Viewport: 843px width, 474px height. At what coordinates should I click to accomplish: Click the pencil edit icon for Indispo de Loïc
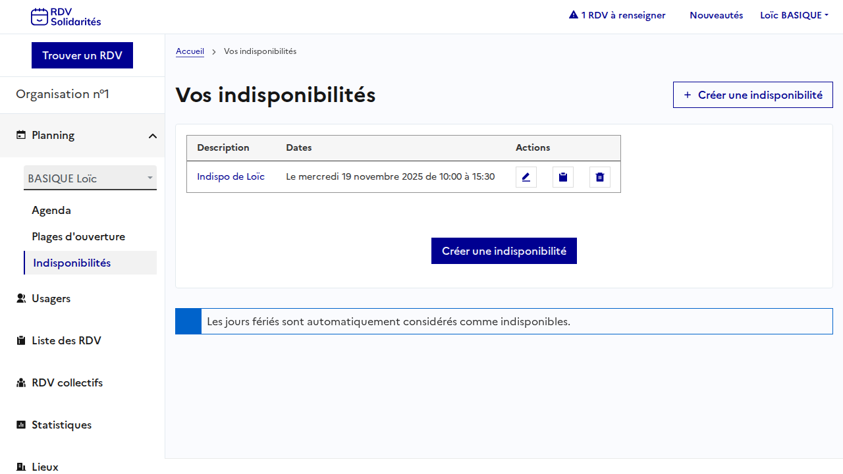tap(526, 177)
